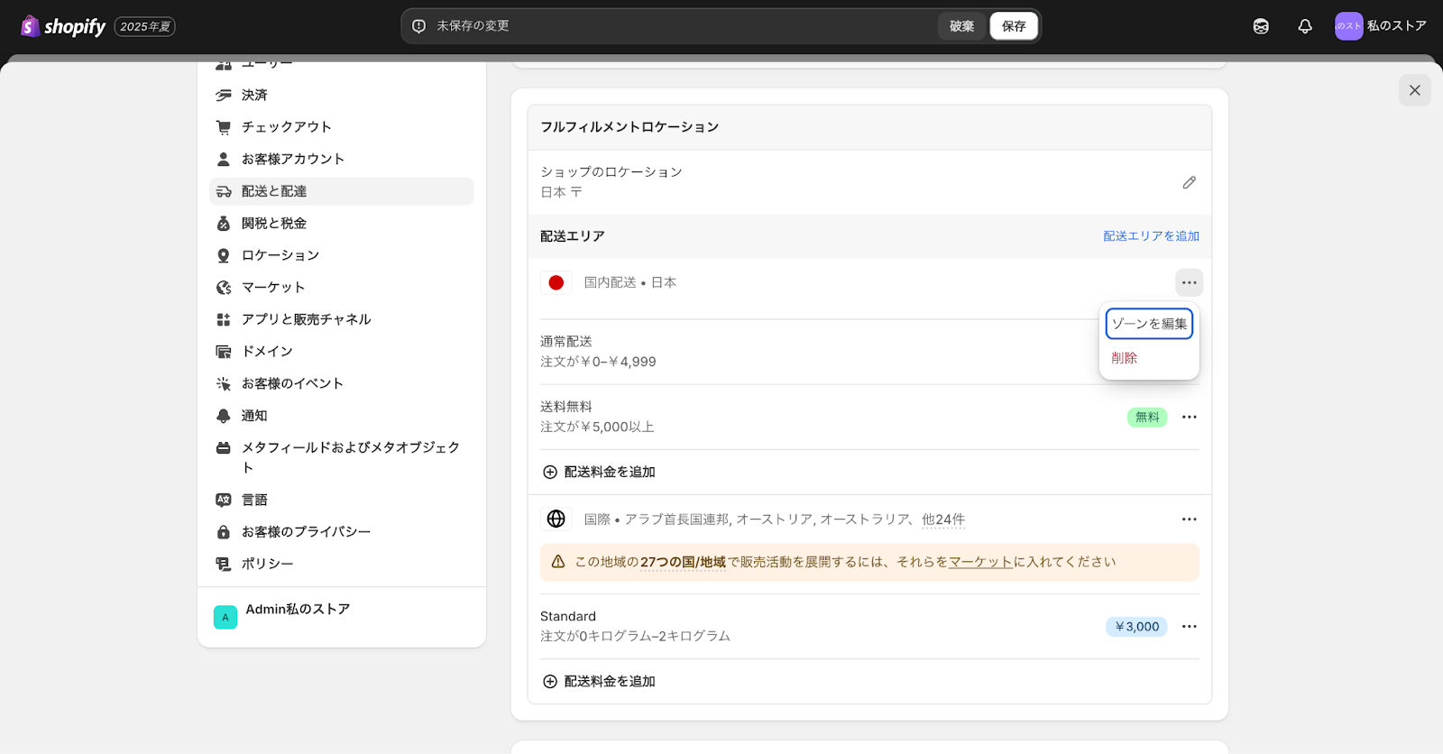1443x754 pixels.
Task: Open 関税と税金 settings
Action: pos(342,223)
